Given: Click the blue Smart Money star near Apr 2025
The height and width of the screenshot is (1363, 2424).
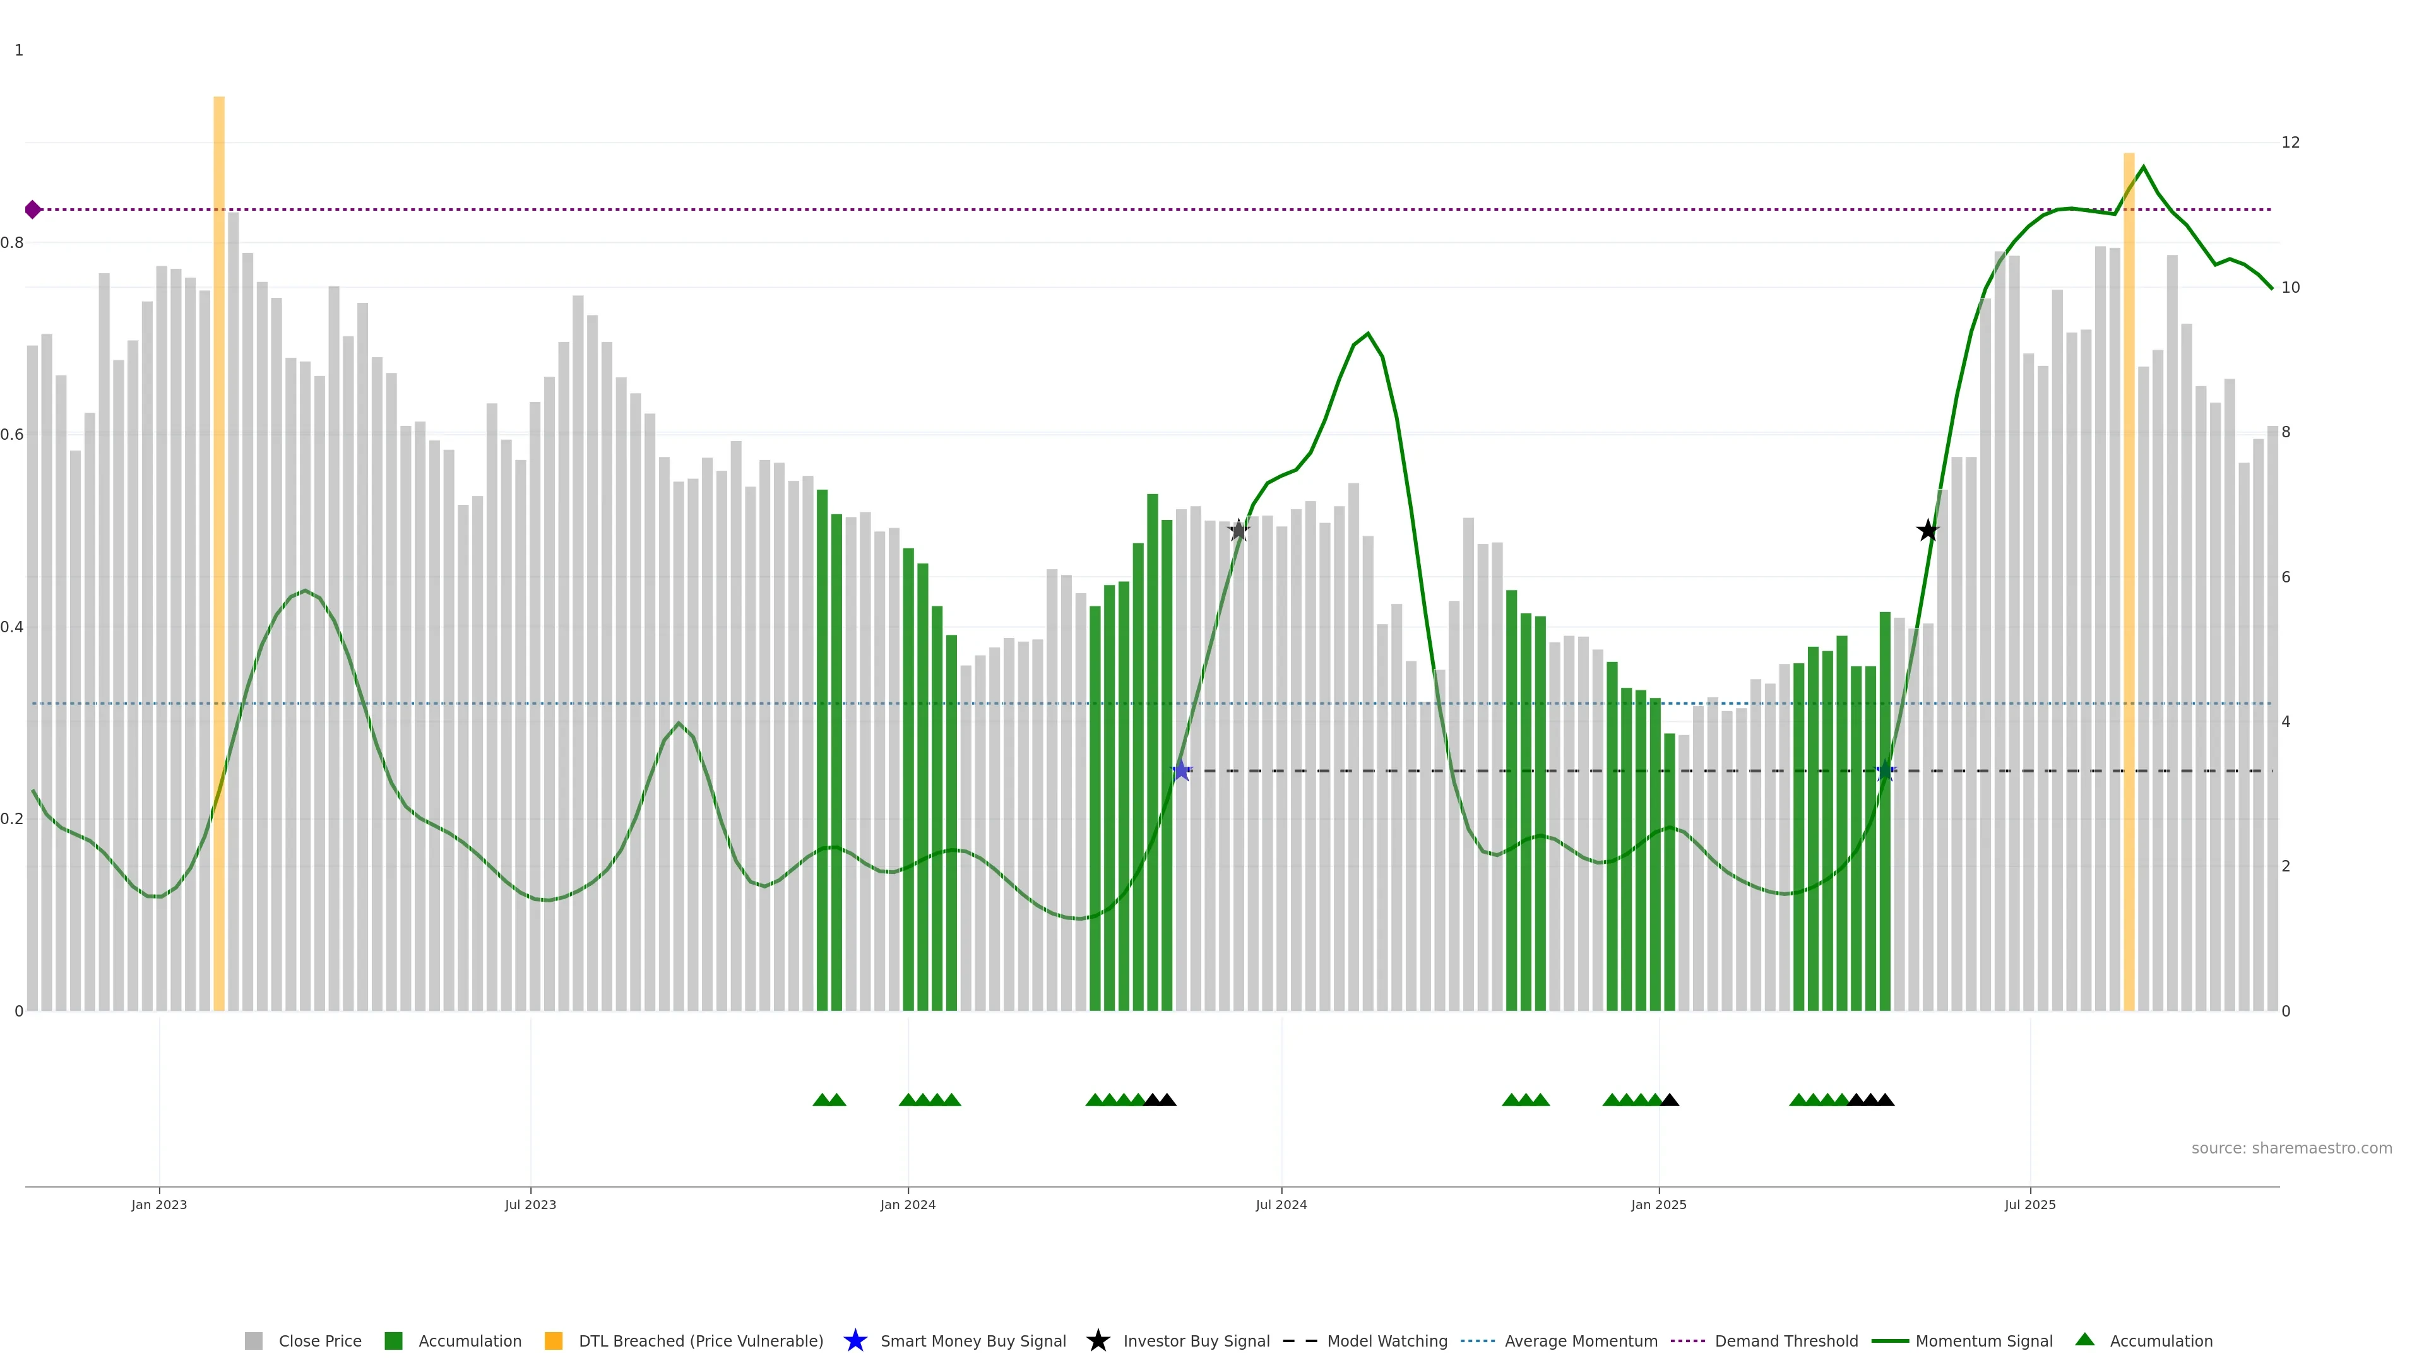Looking at the screenshot, I should pos(1885,771).
